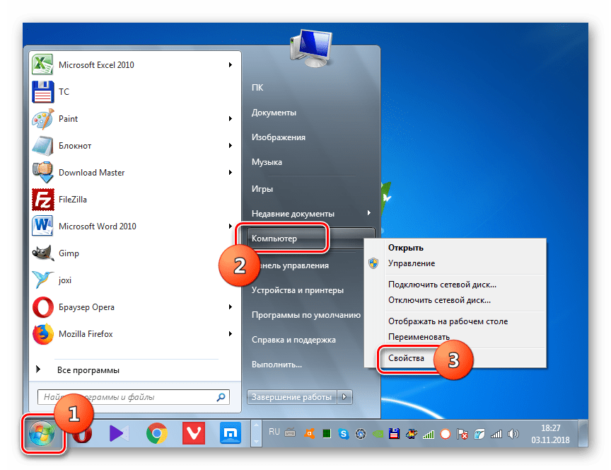Open Microsoft Excel 2010 from Start menu
The height and width of the screenshot is (470, 611).
click(134, 64)
